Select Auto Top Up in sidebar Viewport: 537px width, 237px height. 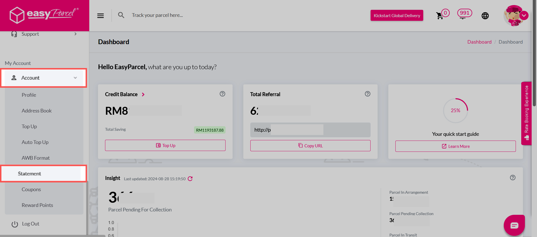pos(35,142)
